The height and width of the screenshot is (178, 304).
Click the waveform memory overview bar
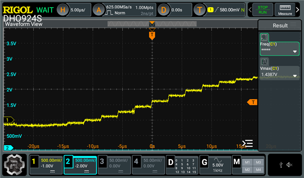[x=152, y=24]
